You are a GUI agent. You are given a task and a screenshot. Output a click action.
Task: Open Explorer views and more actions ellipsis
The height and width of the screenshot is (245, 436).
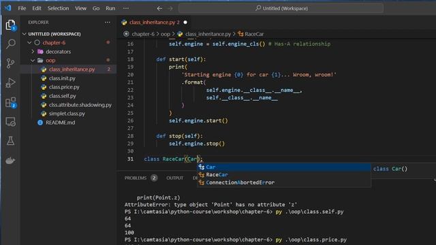[108, 22]
